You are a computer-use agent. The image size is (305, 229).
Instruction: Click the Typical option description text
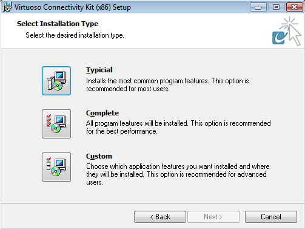point(167,84)
